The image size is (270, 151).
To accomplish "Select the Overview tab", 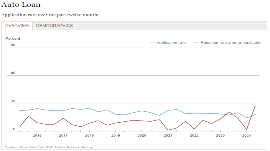I will pyautogui.click(x=17, y=26).
